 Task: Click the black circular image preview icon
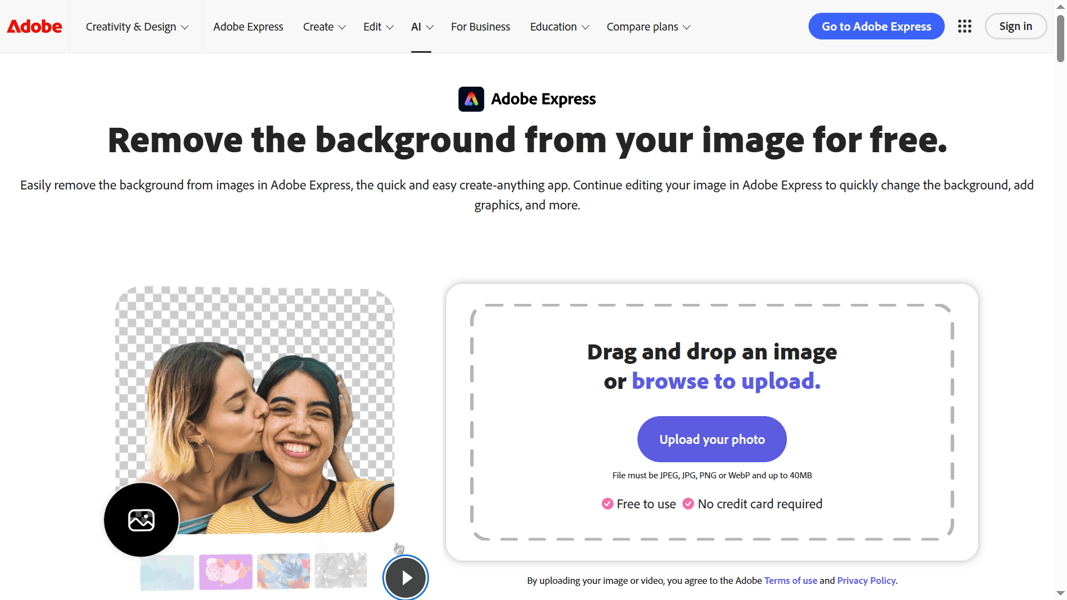[141, 519]
